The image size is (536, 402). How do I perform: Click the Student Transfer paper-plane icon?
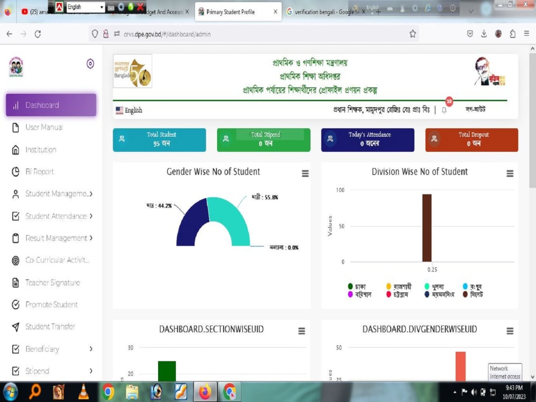(16, 327)
